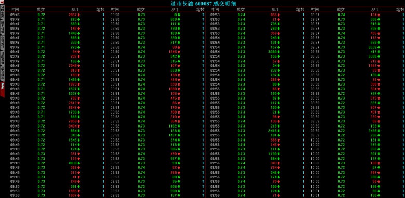
Task: Click the red up arrow beside 1245
Action: click(x=179, y=52)
